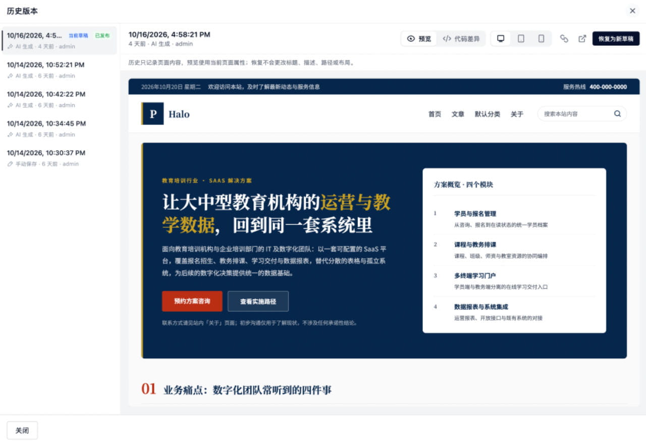The height and width of the screenshot is (442, 646).
Task: Click 预约方案咨询 button
Action: click(x=192, y=301)
